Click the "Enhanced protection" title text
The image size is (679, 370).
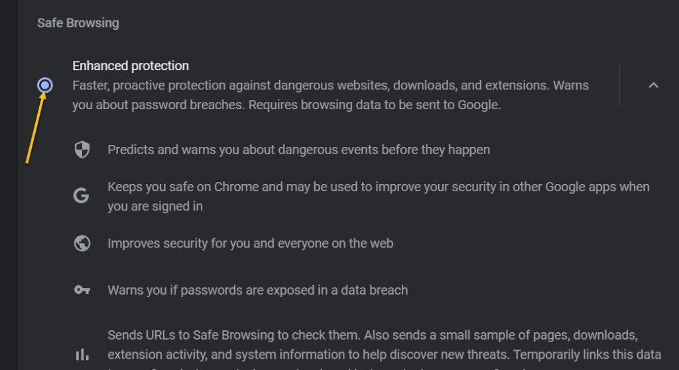[131, 66]
